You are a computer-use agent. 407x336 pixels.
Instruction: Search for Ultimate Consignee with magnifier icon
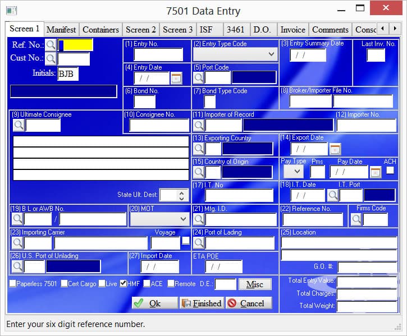(19, 125)
